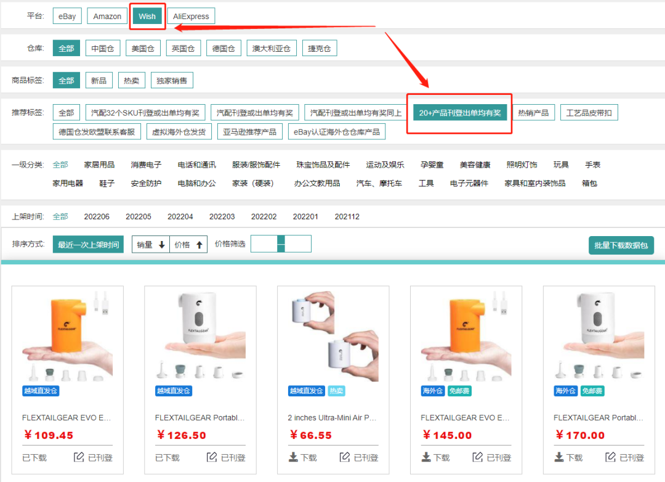Image resolution: width=665 pixels, height=482 pixels.
Task: Sort by 最近一次上架时间
Action: coord(88,245)
